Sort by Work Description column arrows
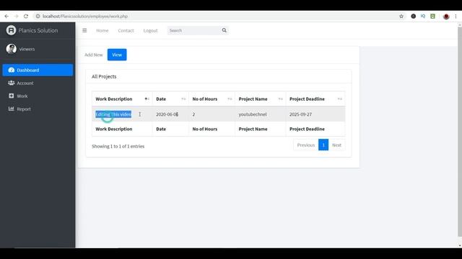 tap(147, 99)
